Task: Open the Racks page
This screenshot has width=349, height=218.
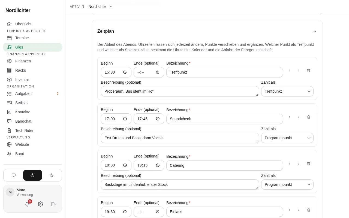Action: tap(33, 70)
